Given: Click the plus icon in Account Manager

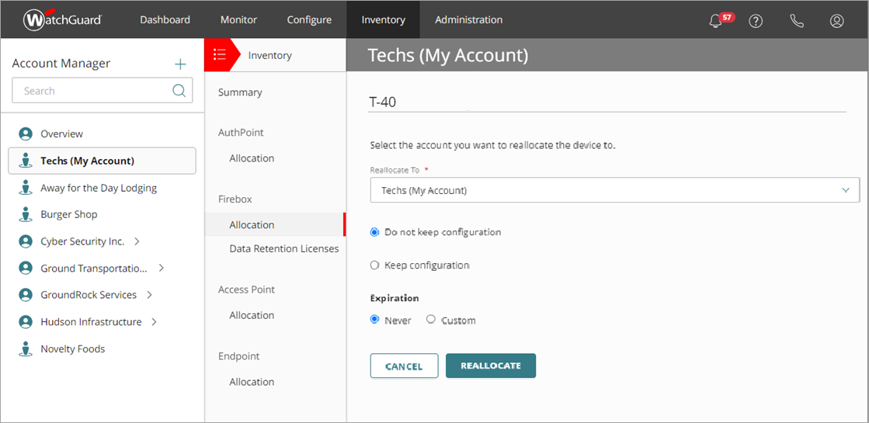Looking at the screenshot, I should (180, 64).
